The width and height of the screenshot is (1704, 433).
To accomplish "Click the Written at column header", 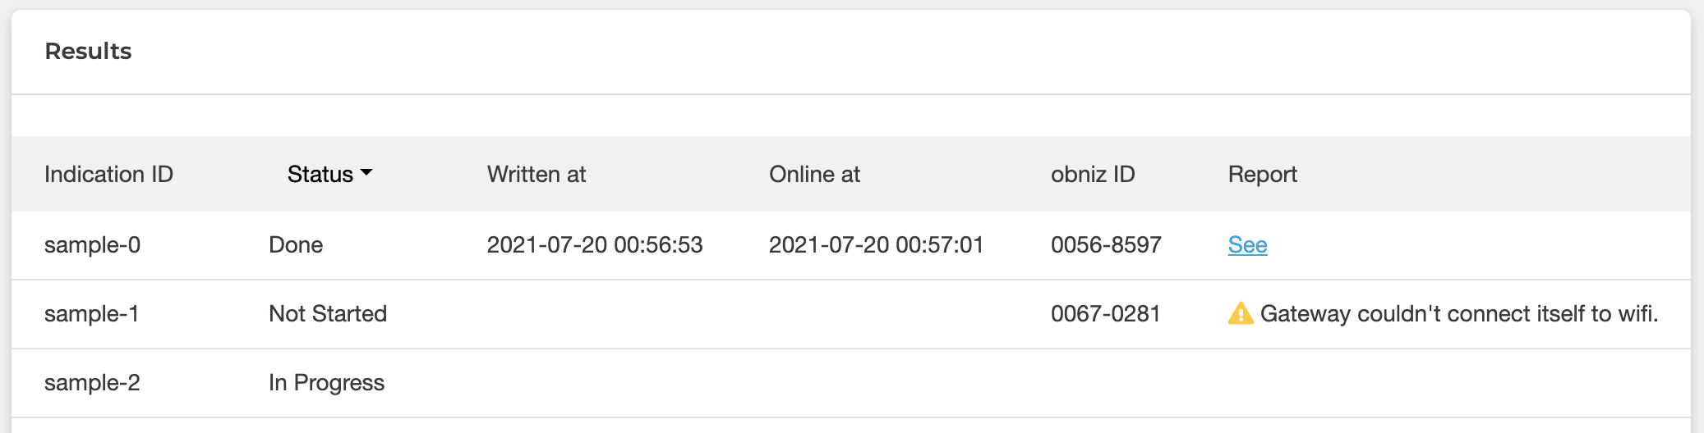I will [x=537, y=174].
